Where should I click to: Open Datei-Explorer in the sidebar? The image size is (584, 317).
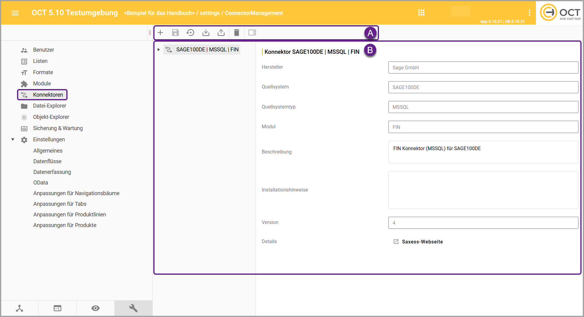[50, 106]
